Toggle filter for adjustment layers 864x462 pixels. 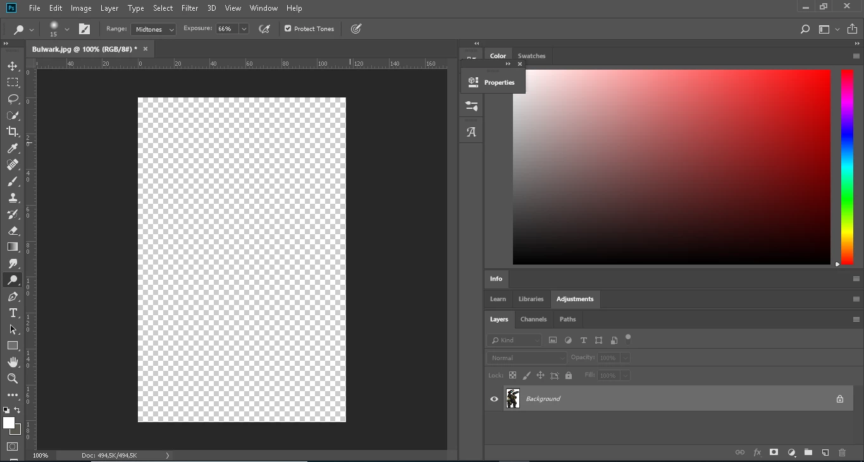[x=568, y=340]
